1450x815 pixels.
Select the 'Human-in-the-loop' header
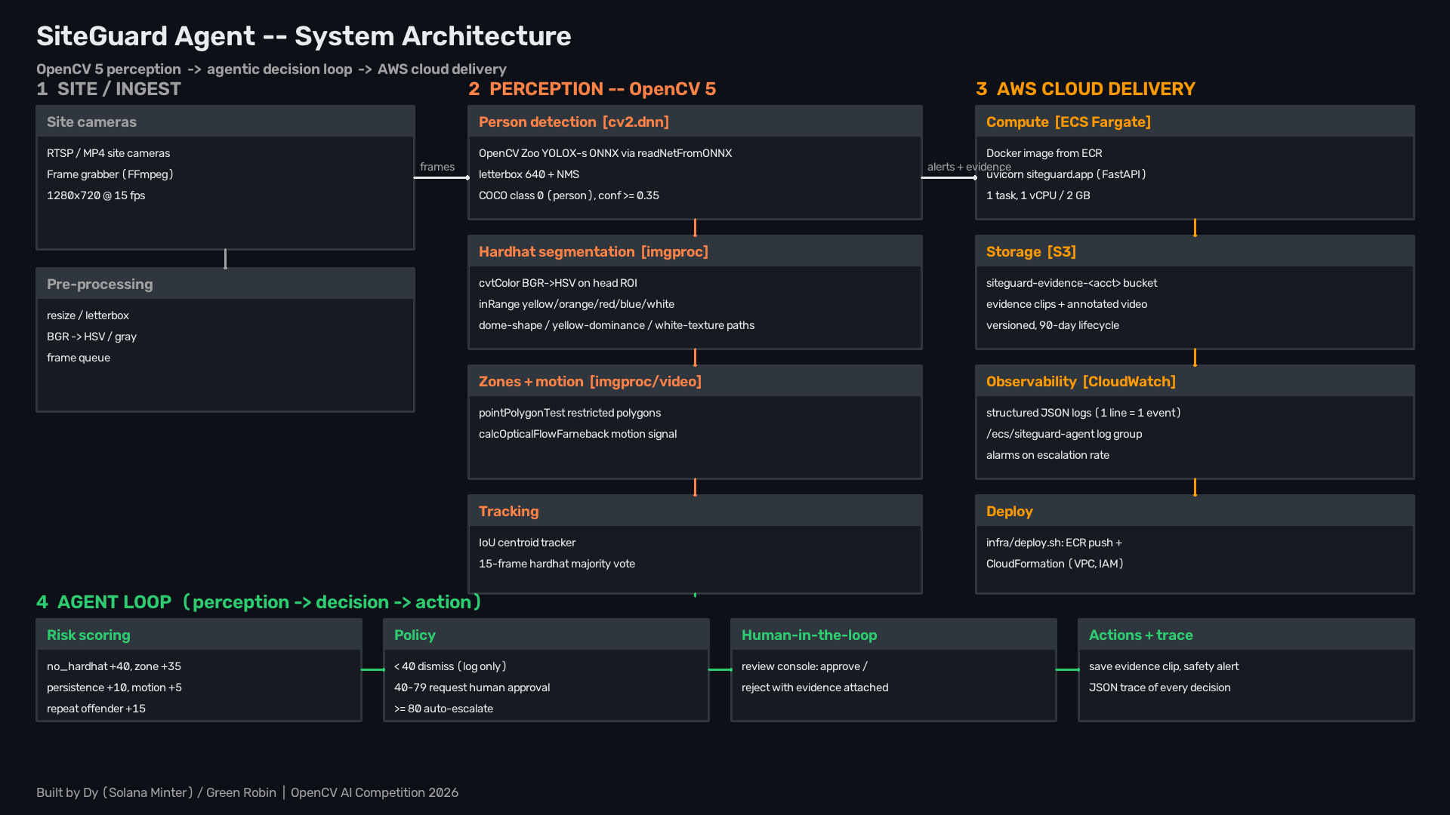pyautogui.click(x=893, y=635)
